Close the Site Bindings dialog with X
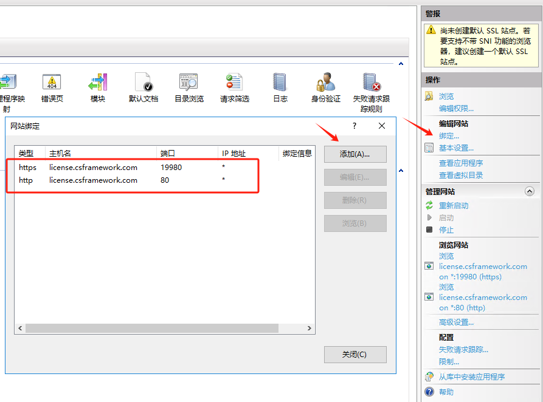The height and width of the screenshot is (402, 543). pos(382,126)
